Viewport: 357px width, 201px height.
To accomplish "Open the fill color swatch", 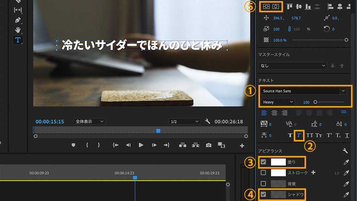I will tap(278, 162).
